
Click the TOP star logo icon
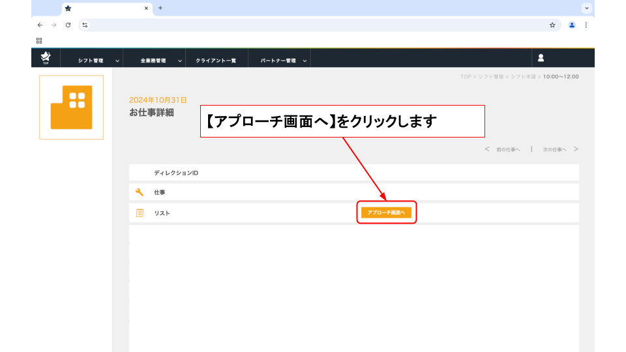(45, 58)
